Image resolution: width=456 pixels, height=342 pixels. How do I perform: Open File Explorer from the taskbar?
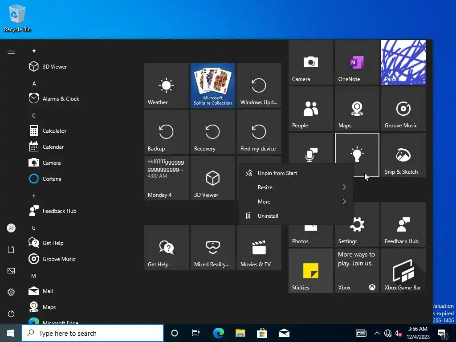(240, 333)
